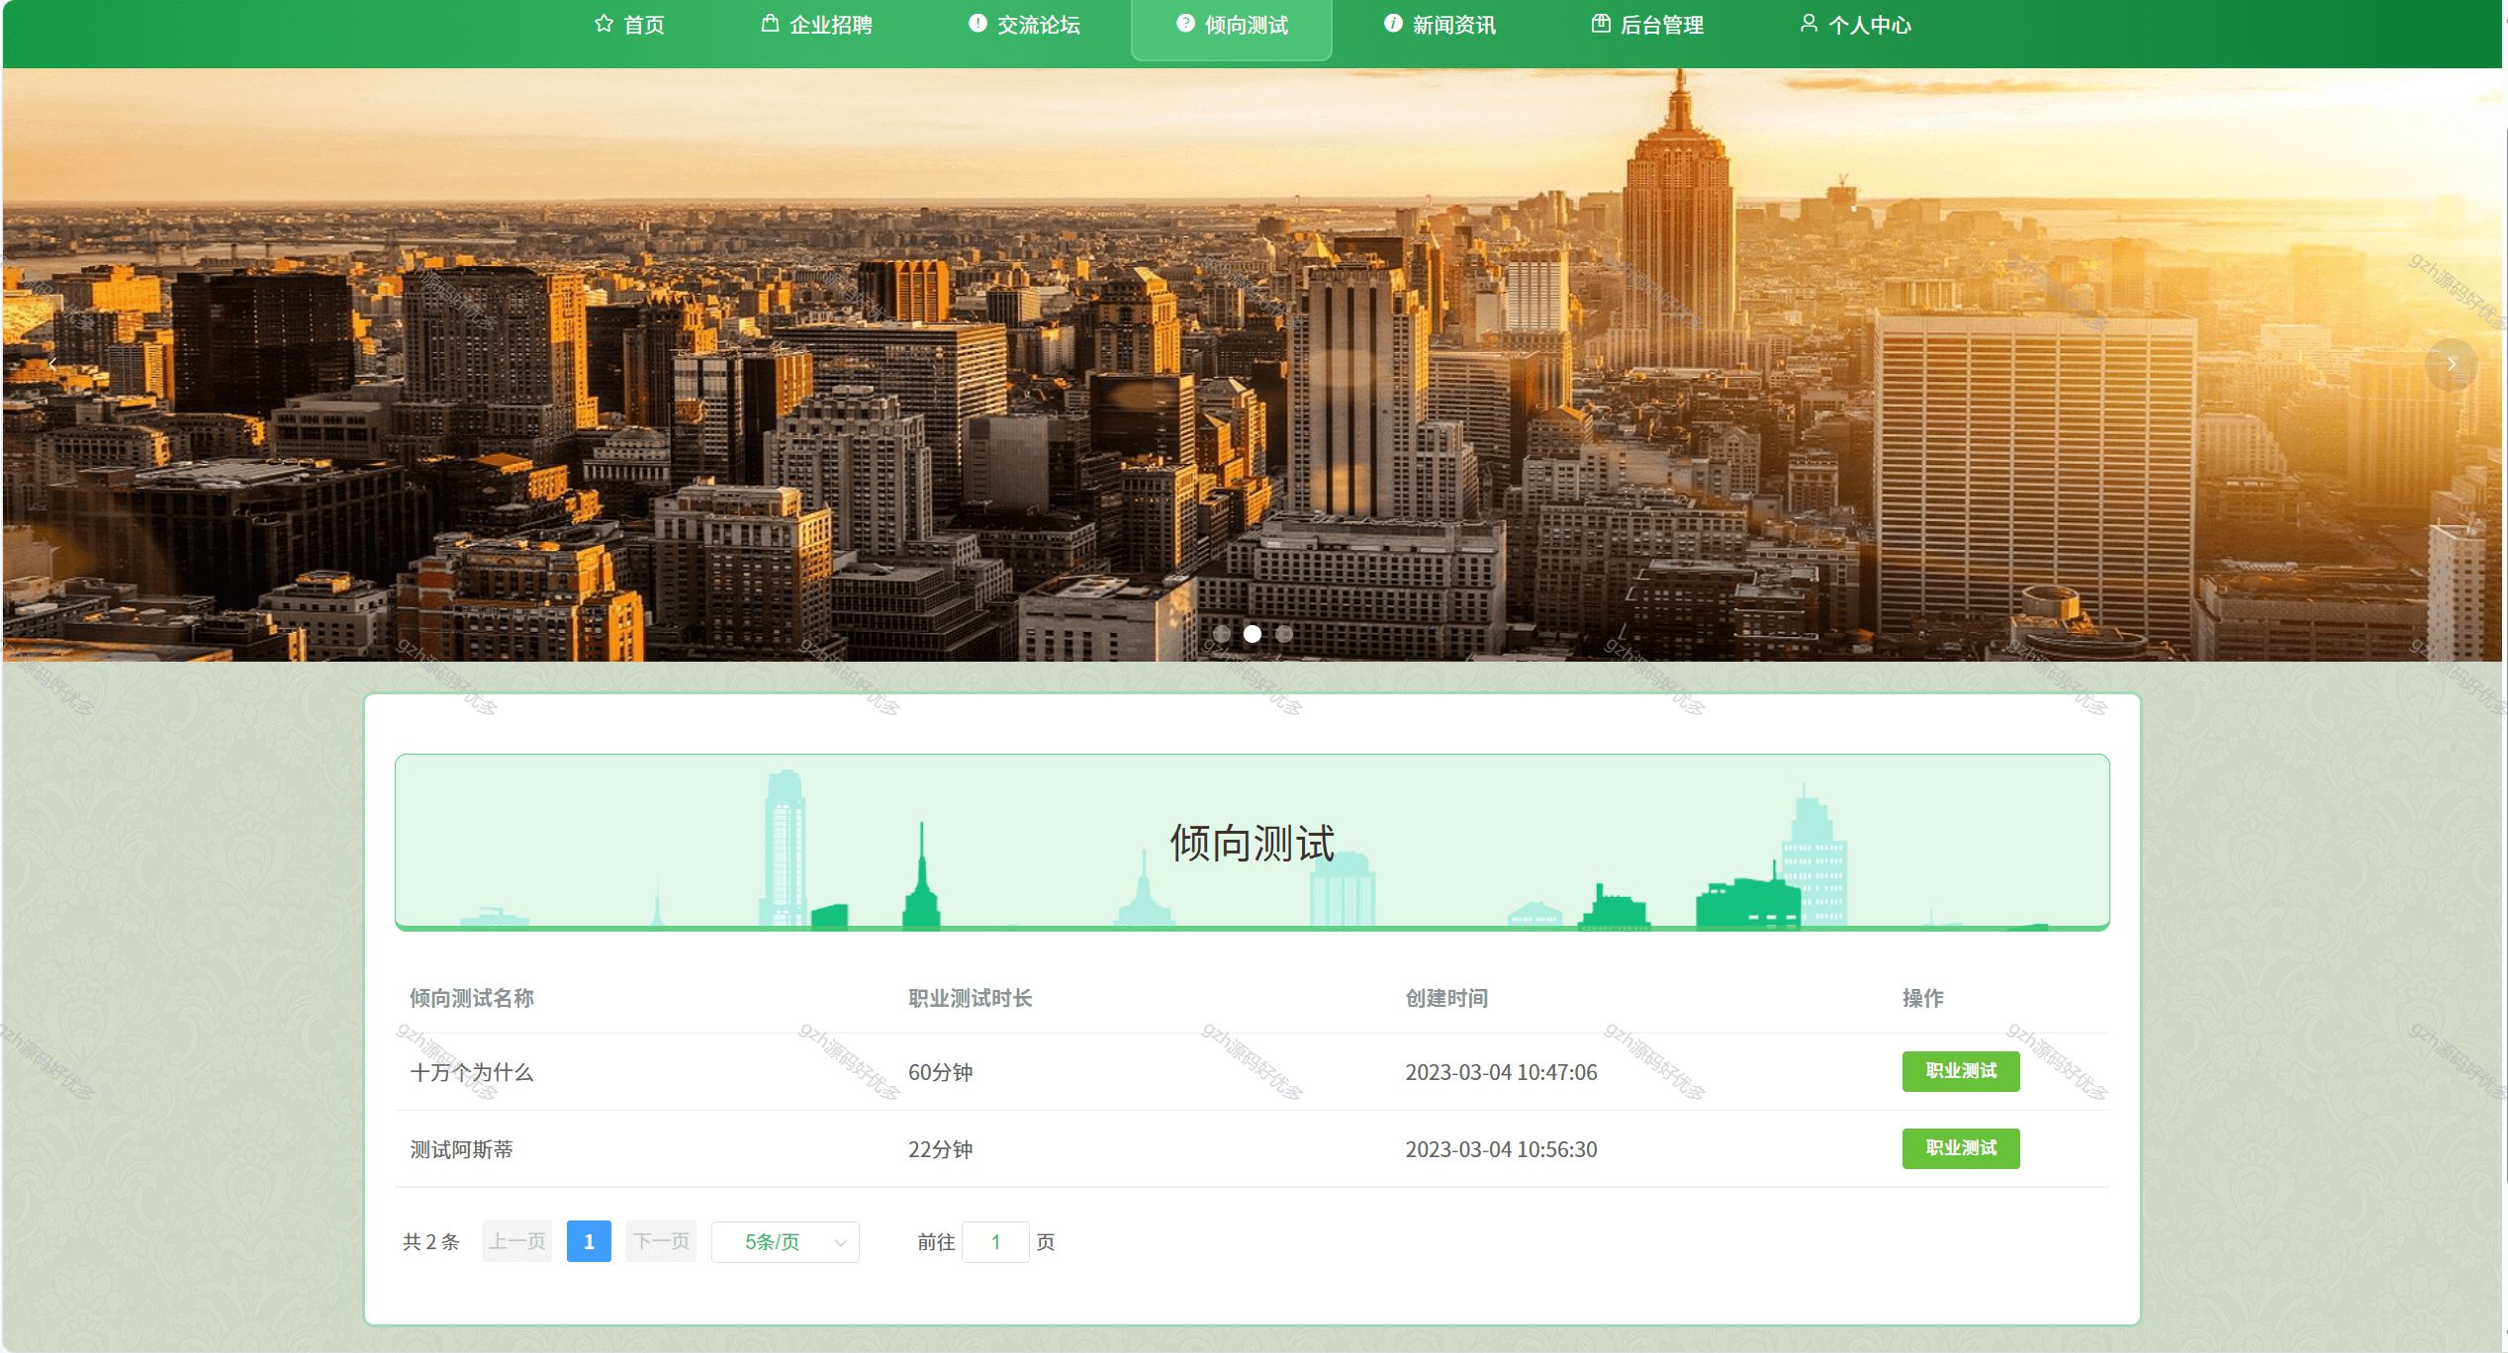Click the 下一页 pagination button
Image resolution: width=2508 pixels, height=1353 pixels.
(x=661, y=1242)
